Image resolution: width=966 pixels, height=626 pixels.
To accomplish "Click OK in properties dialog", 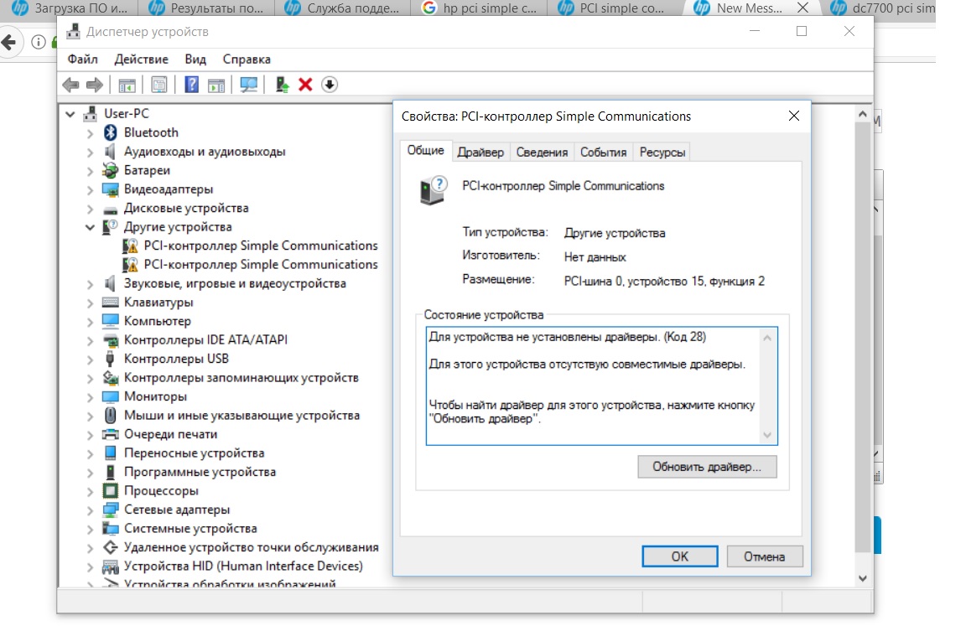I will click(x=679, y=556).
